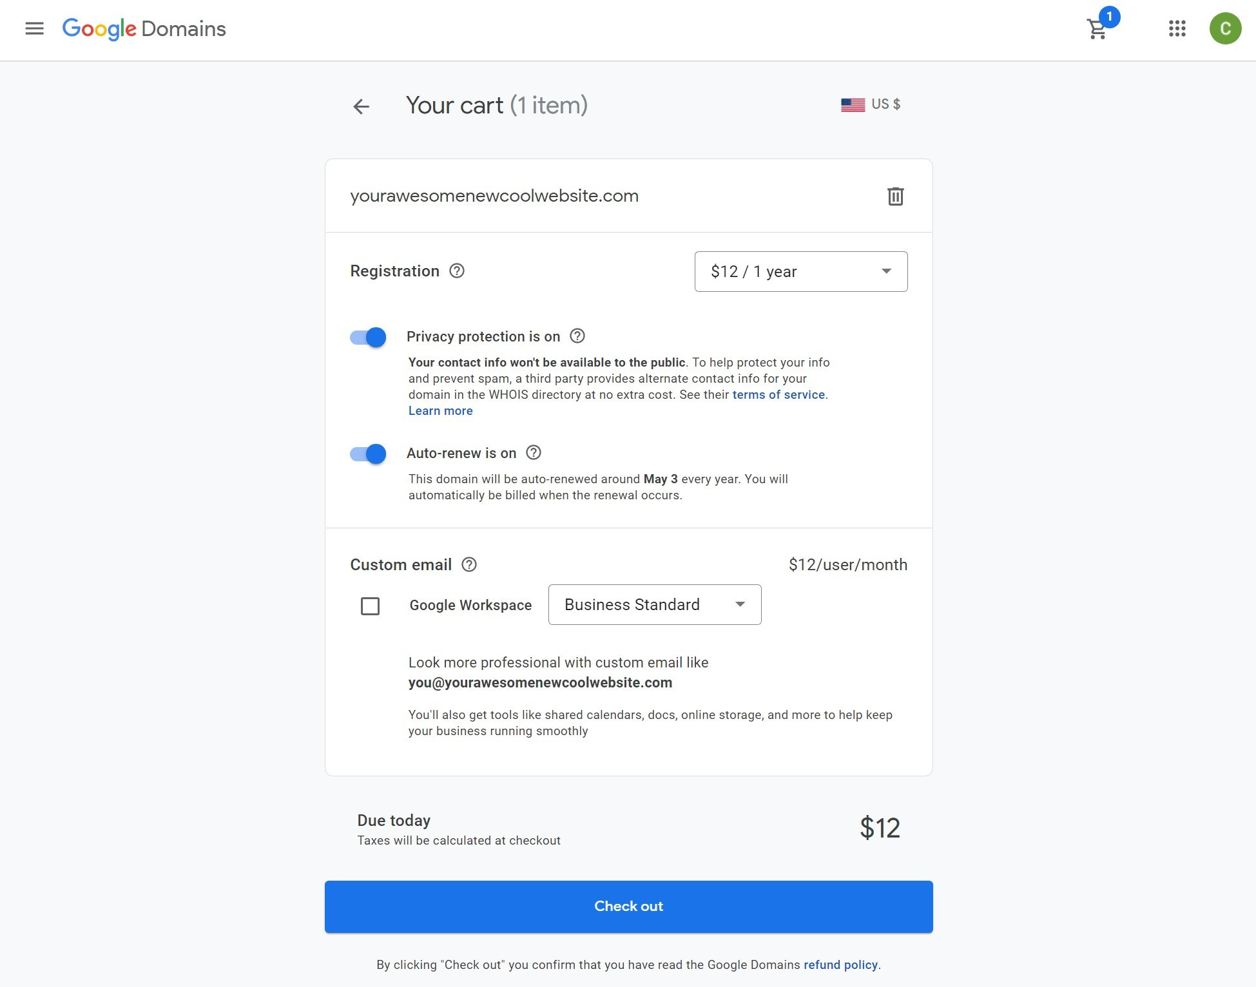Enable the Google Workspace checkbox
The height and width of the screenshot is (987, 1256).
click(x=371, y=606)
